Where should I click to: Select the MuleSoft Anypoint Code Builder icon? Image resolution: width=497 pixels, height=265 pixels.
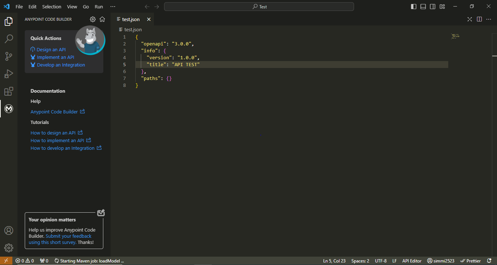point(9,109)
